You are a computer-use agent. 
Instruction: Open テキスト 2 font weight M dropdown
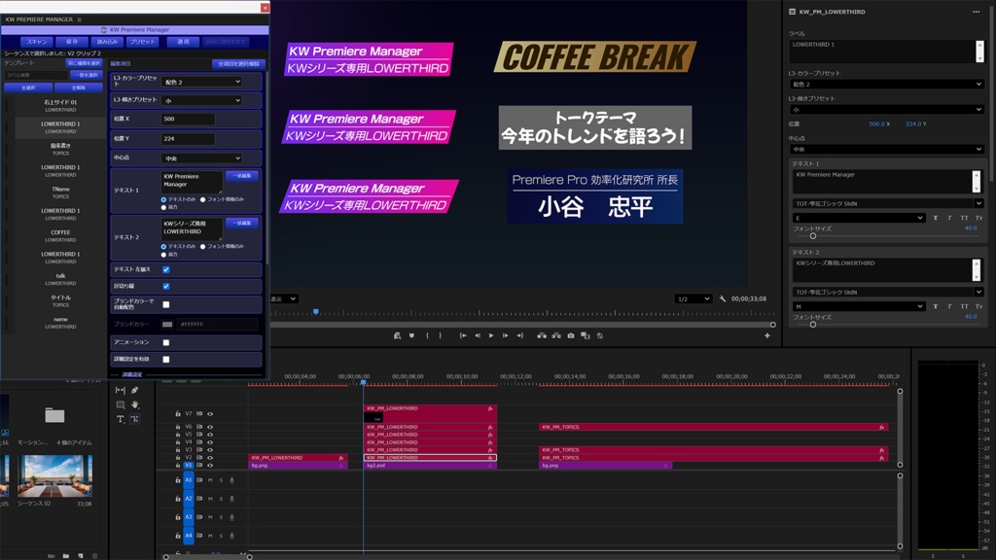(x=858, y=306)
